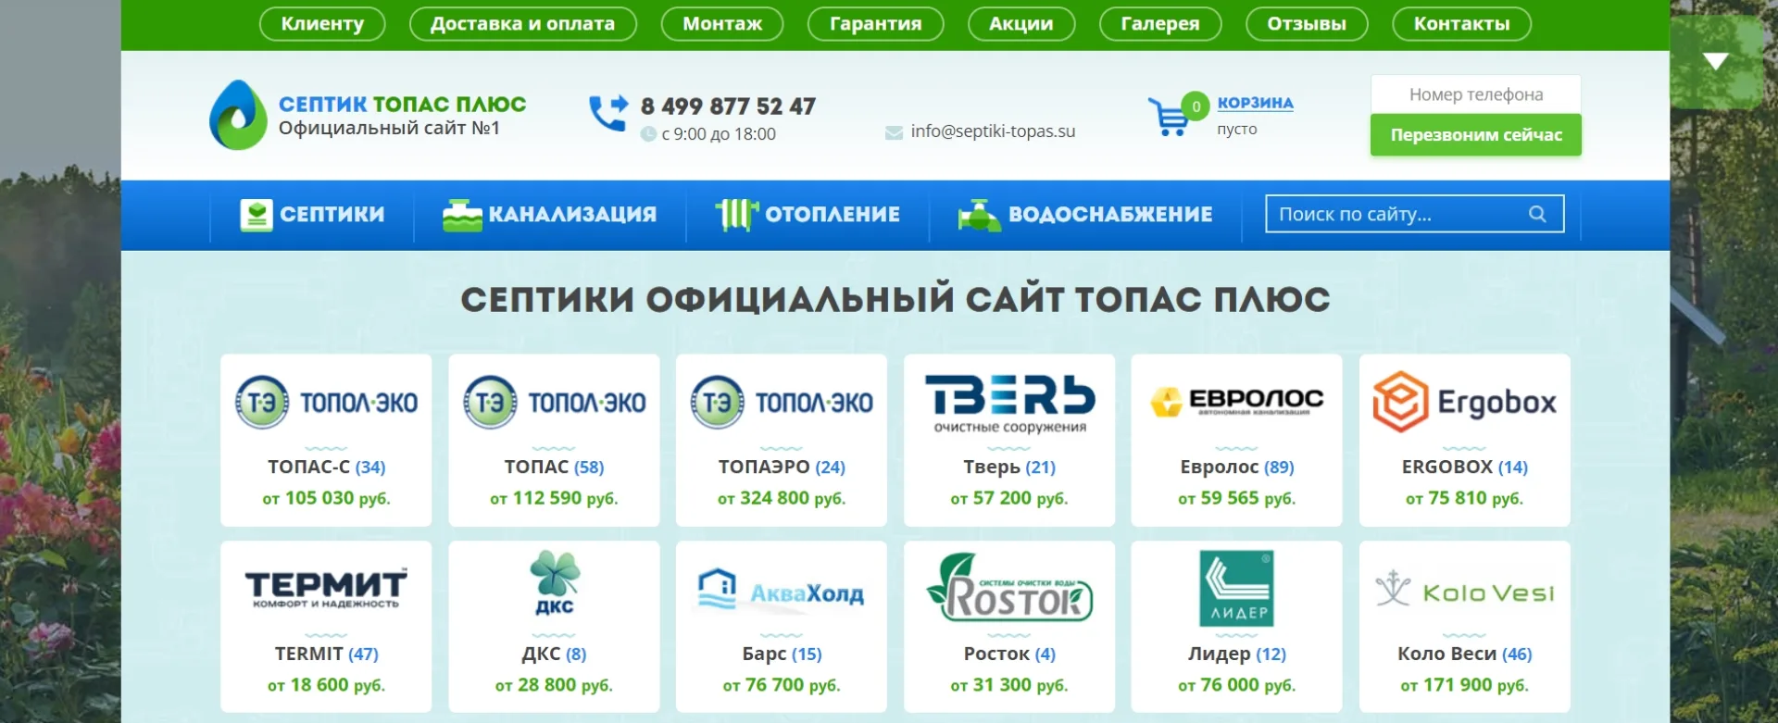
Task: Open the Тверь (21) category link
Action: pos(1009,467)
